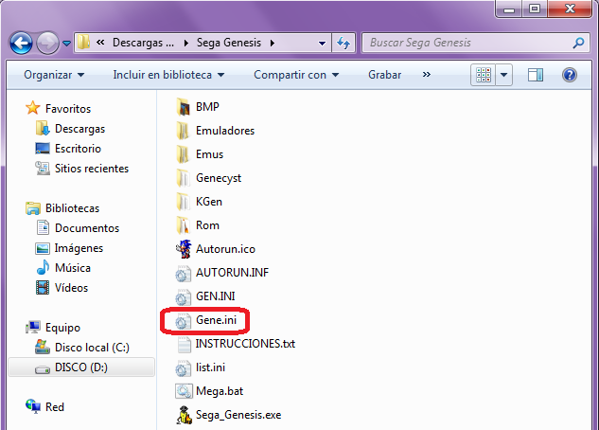Click the Mega.bat file name text
Image resolution: width=599 pixels, height=430 pixels.
[x=220, y=391]
